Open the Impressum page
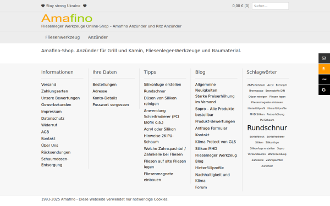The width and height of the screenshot is (330, 206). coord(51,112)
